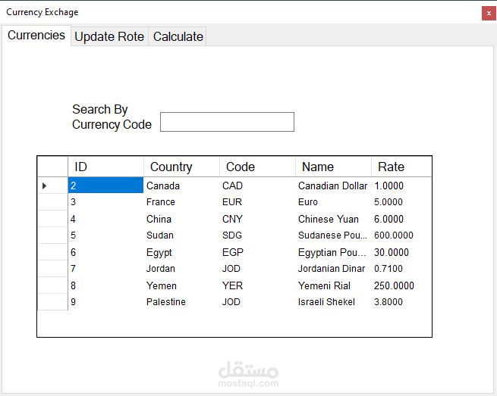Switch to the Update Rote tab
The image size is (497, 396).
tap(109, 36)
